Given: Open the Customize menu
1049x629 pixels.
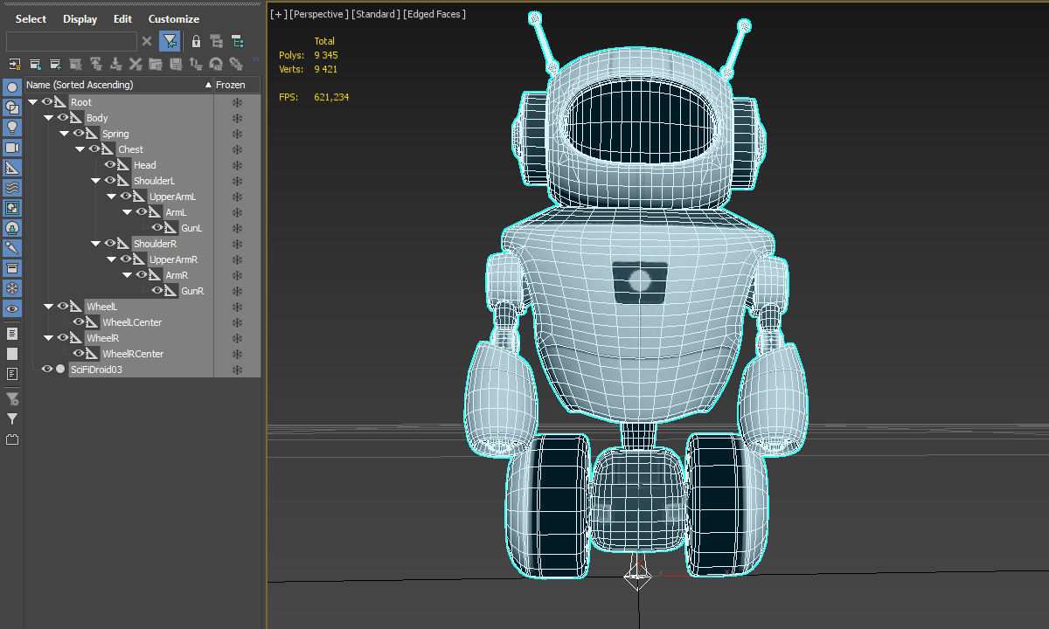Looking at the screenshot, I should (173, 19).
